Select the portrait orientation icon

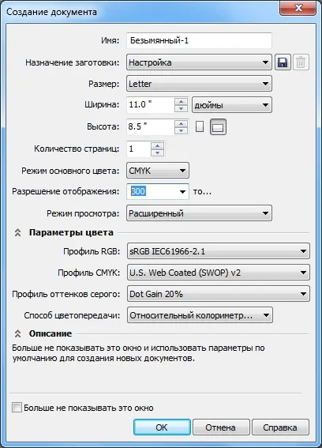click(x=200, y=126)
